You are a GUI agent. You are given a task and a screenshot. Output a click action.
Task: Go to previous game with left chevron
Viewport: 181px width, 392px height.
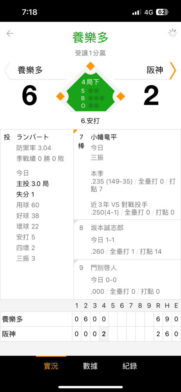coord(7,71)
